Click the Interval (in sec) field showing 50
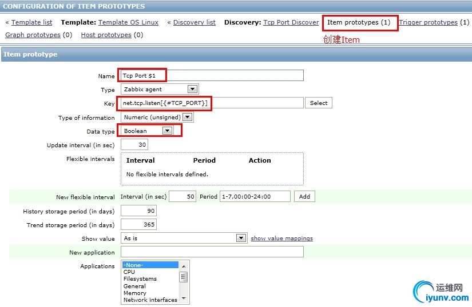The width and height of the screenshot is (472, 307). [x=183, y=196]
